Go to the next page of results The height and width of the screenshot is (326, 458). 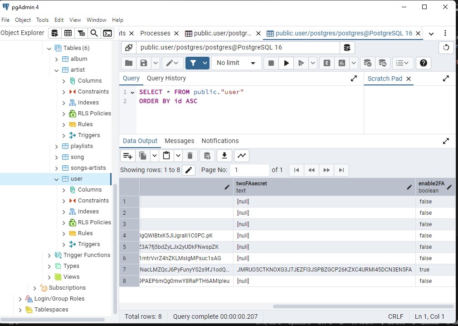tap(326, 170)
